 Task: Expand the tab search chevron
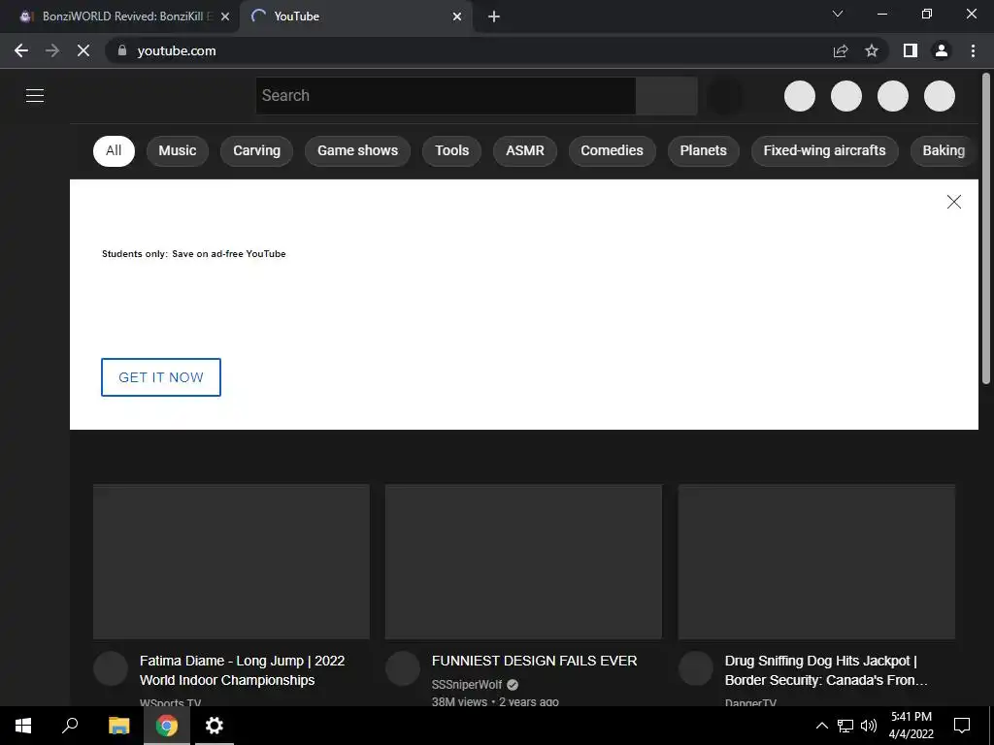pyautogui.click(x=838, y=14)
